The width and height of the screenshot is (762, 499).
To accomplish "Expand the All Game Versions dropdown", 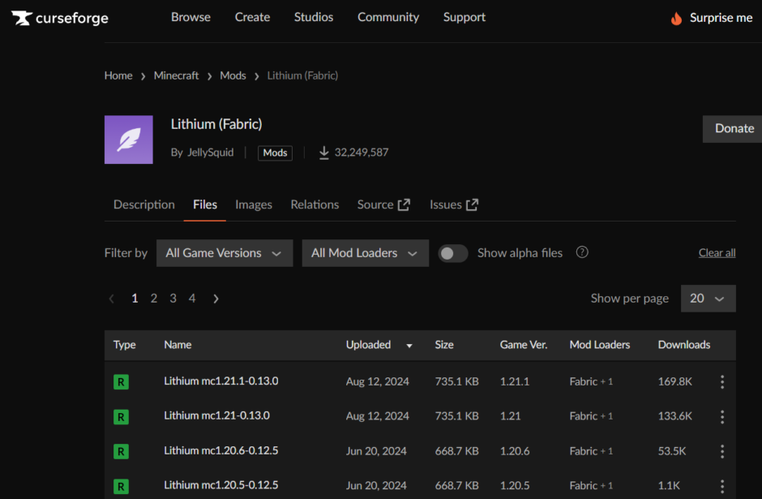I will (x=224, y=253).
